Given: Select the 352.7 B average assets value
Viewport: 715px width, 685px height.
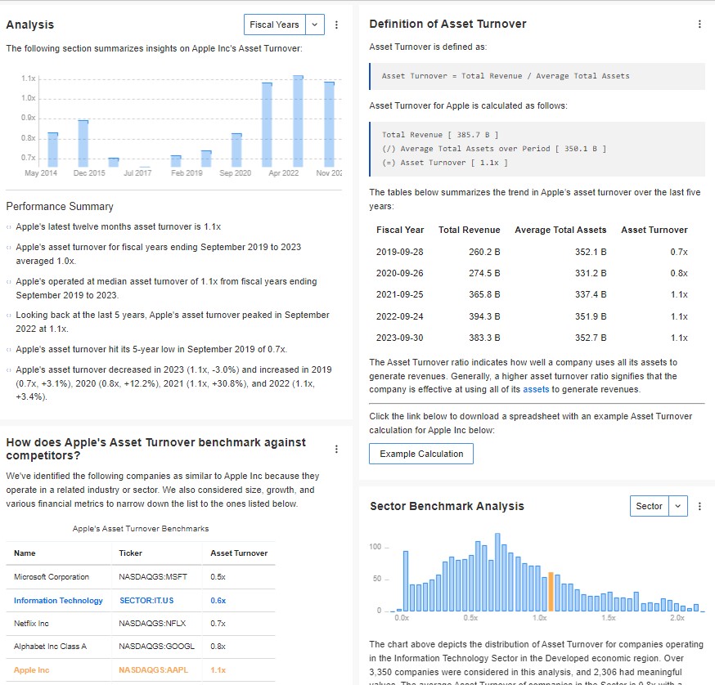Looking at the screenshot, I should 591,338.
